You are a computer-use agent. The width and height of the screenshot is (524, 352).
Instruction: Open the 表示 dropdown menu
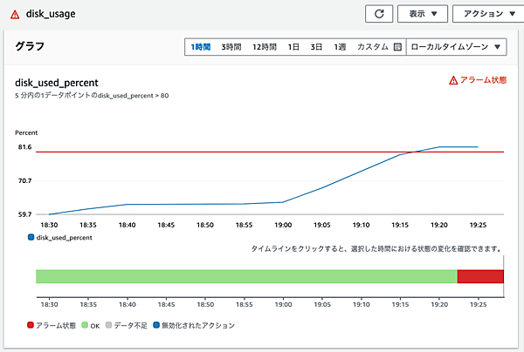(423, 14)
